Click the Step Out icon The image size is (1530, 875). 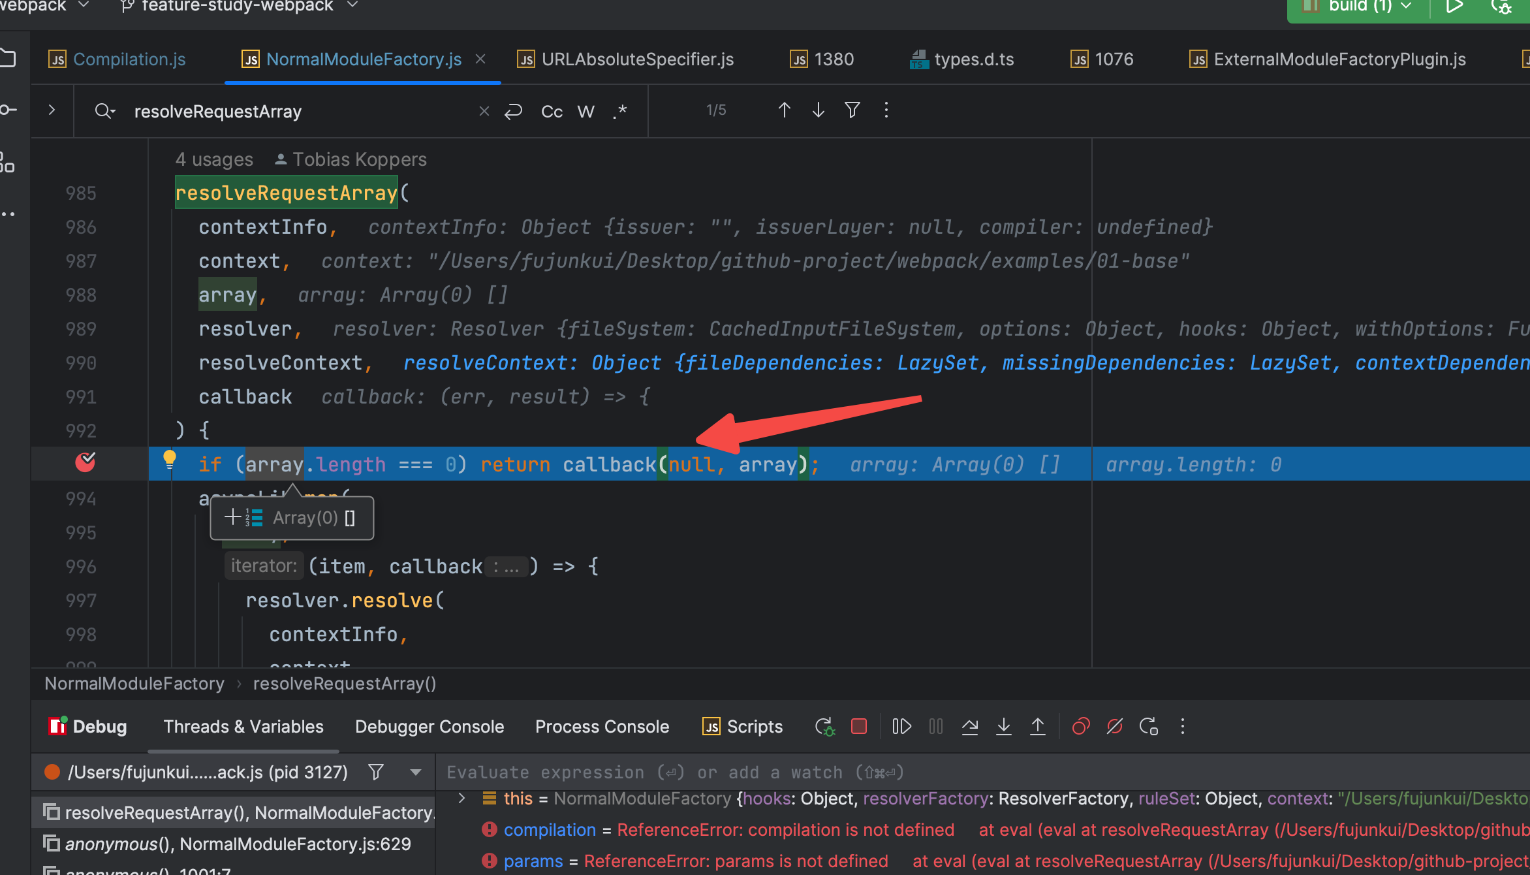1037,727
